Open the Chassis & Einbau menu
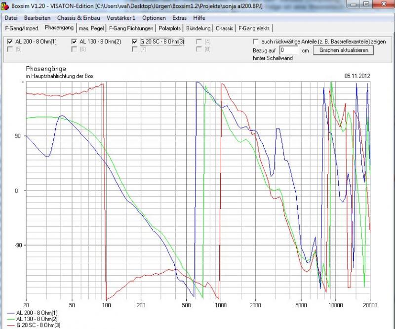Screen dimensions: 395x329 tap(79, 18)
